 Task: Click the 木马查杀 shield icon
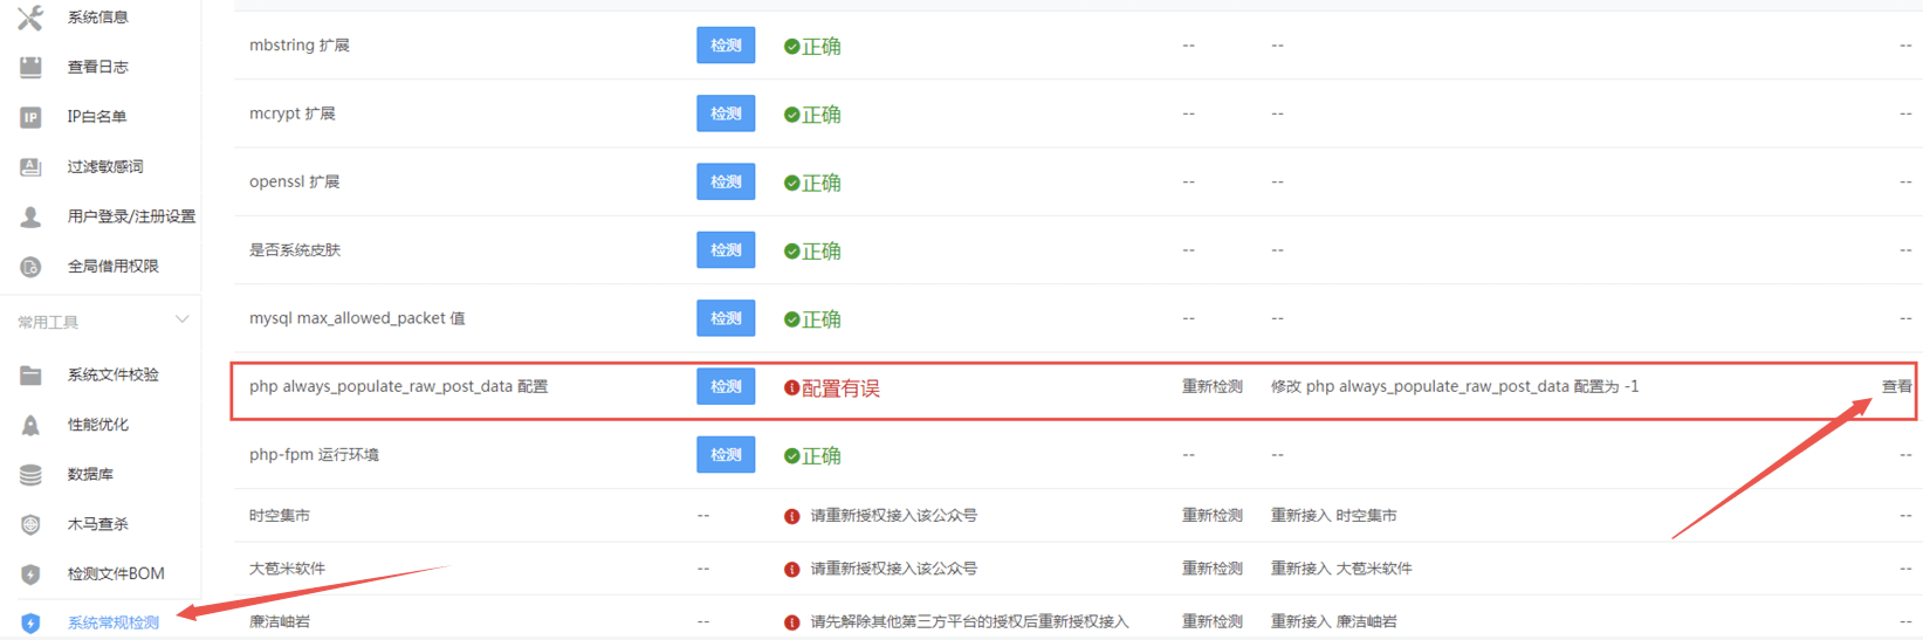[x=30, y=524]
